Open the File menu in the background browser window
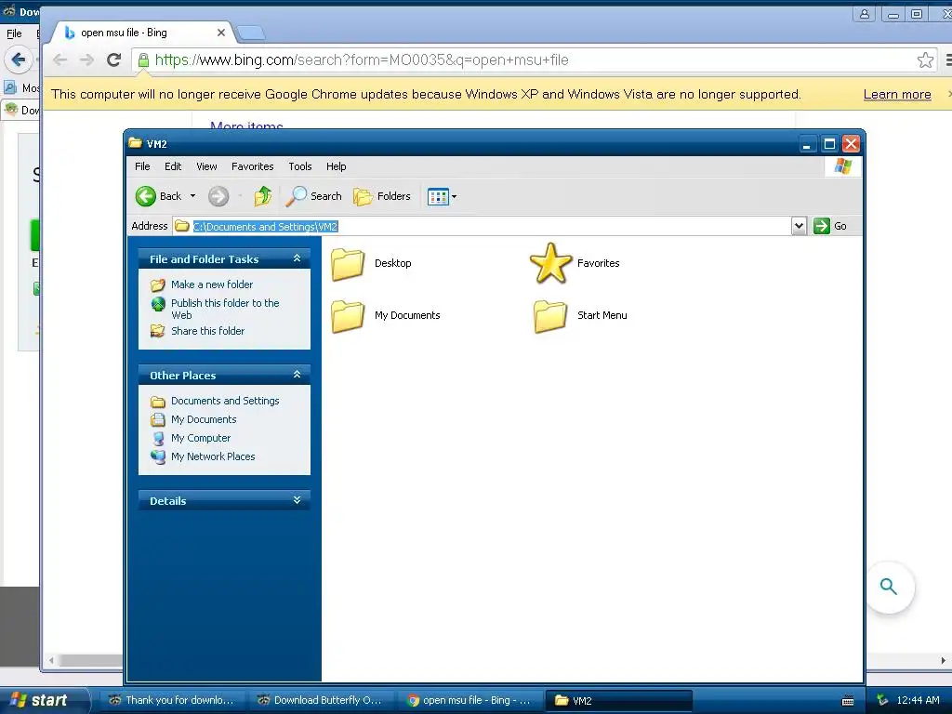952x714 pixels. click(x=14, y=33)
